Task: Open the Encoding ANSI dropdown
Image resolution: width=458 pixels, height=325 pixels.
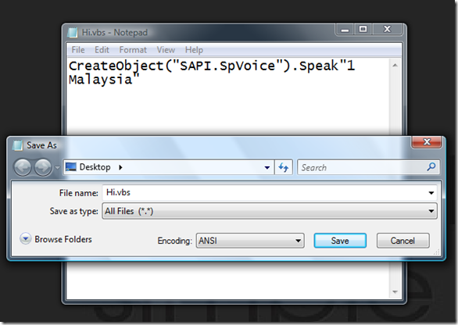Action: (x=250, y=241)
